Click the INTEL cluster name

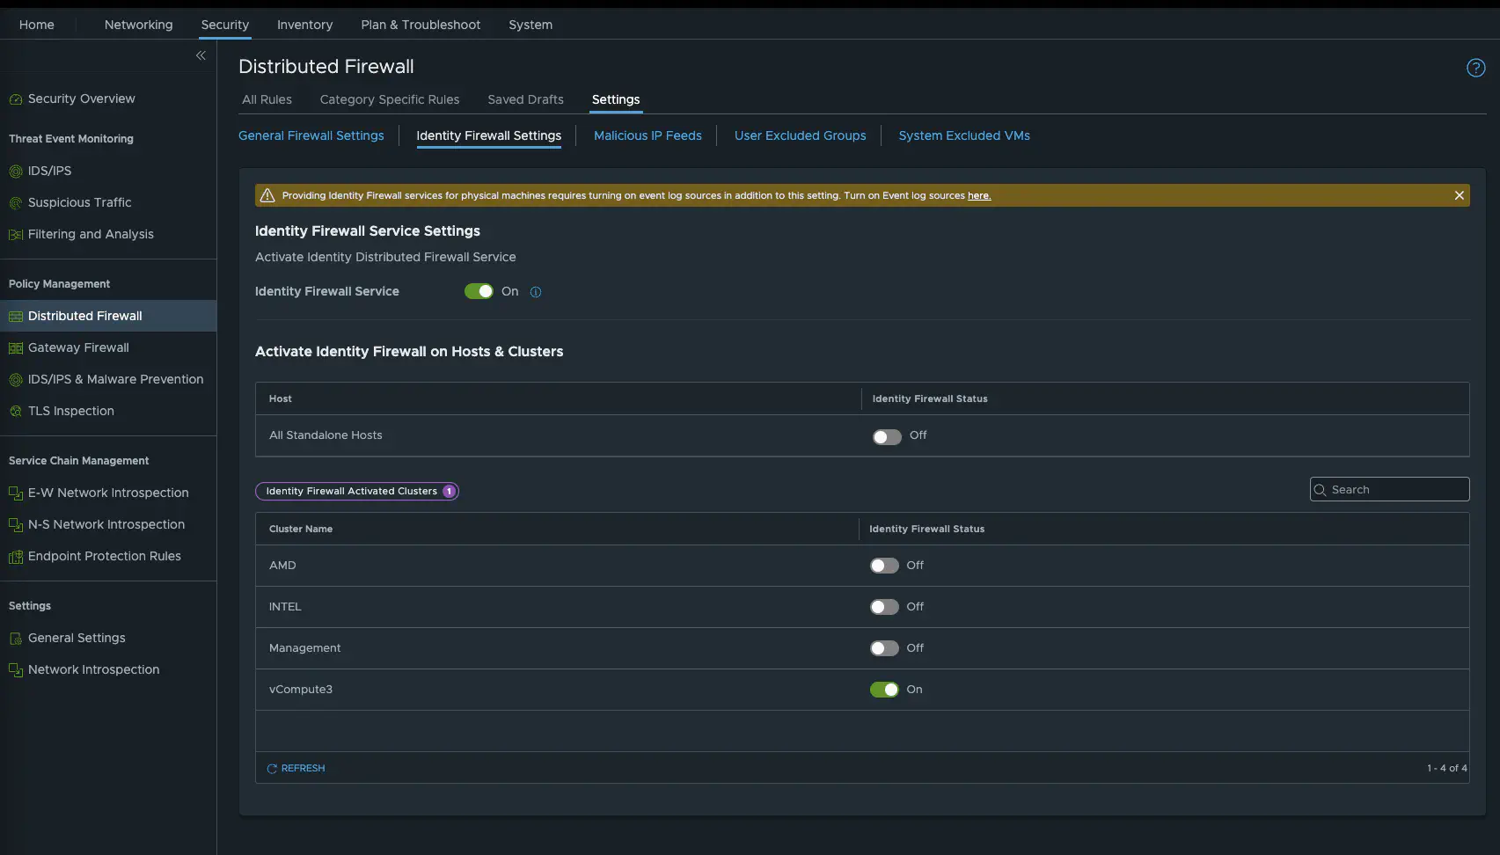pyautogui.click(x=285, y=607)
